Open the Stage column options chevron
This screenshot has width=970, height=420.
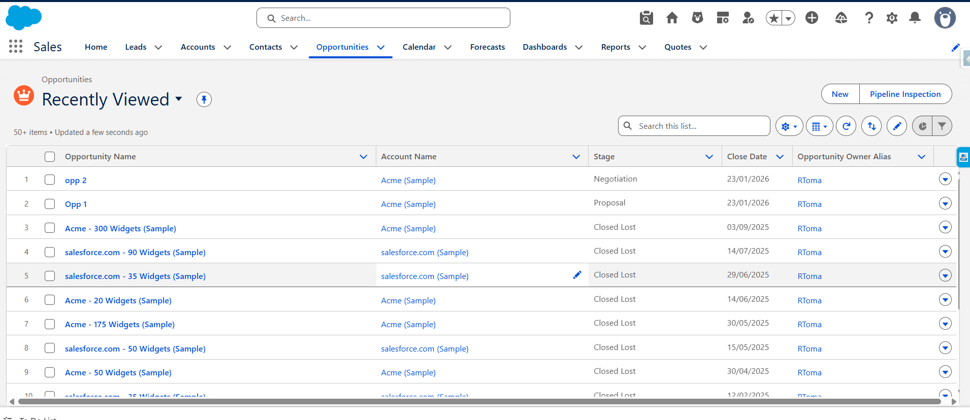709,157
